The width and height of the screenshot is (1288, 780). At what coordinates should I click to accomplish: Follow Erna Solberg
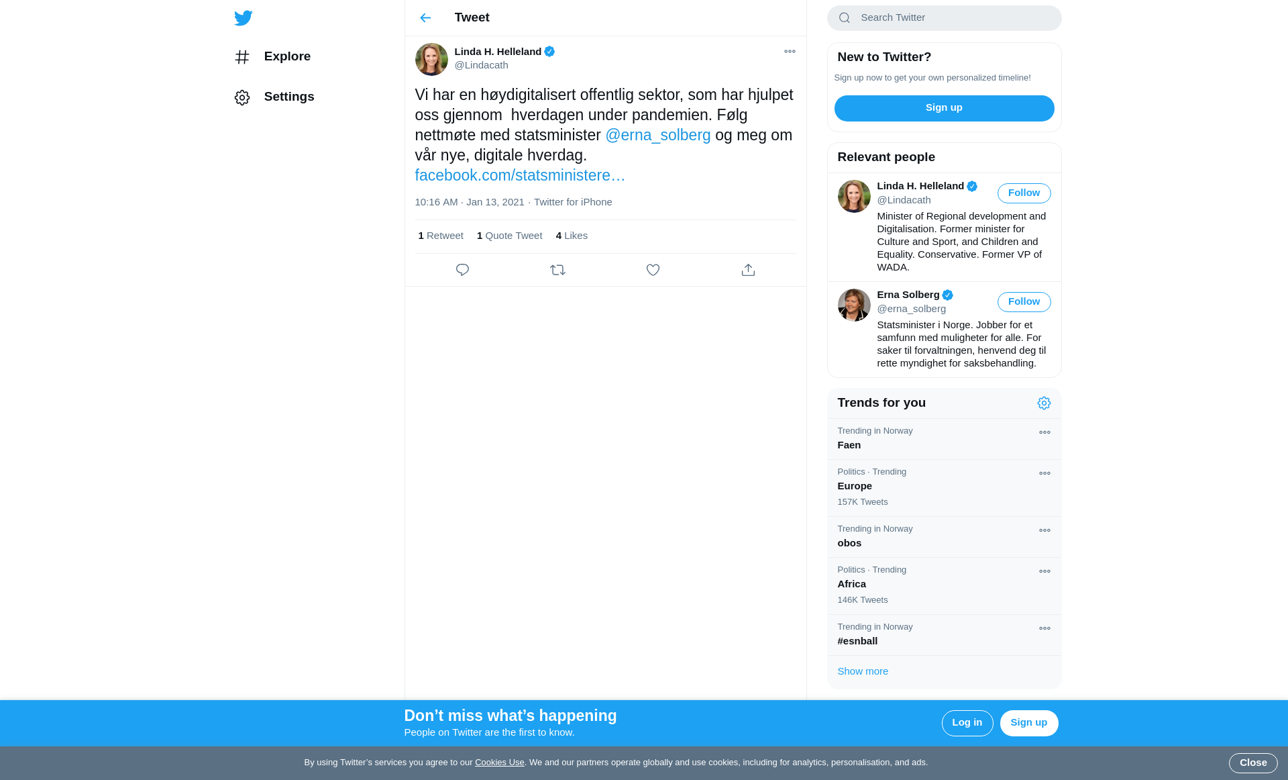[1024, 302]
